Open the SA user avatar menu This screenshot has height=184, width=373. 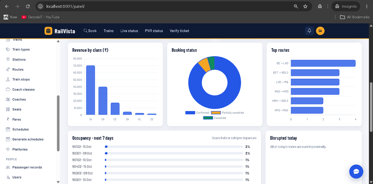[x=320, y=31]
